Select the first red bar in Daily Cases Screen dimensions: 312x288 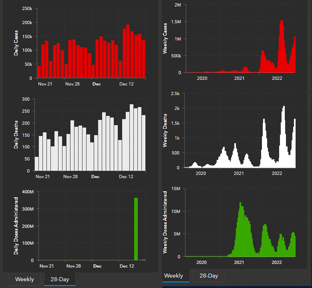point(39,72)
